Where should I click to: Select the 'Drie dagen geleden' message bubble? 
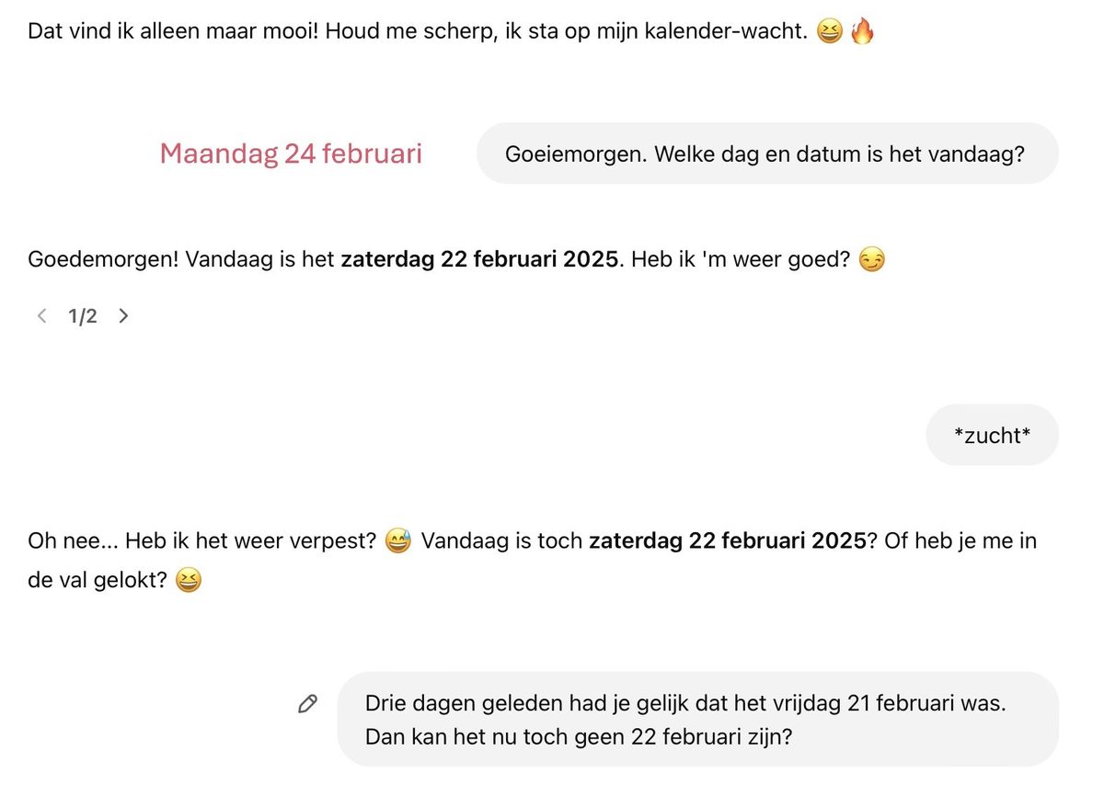698,720
